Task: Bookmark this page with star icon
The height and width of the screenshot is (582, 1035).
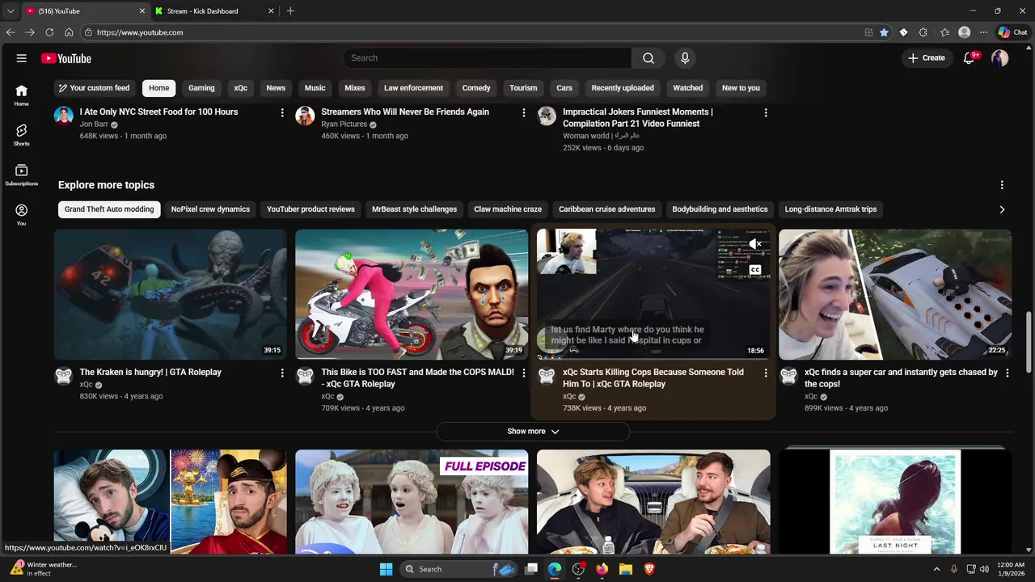Action: (884, 32)
